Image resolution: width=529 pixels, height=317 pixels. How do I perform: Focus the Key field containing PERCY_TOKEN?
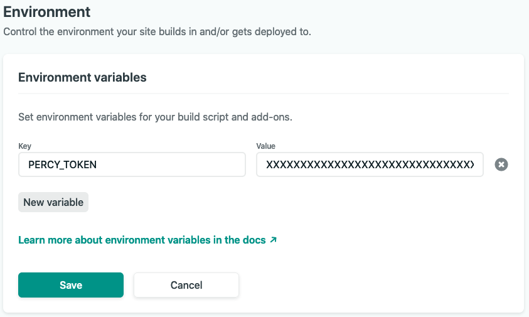[132, 164]
